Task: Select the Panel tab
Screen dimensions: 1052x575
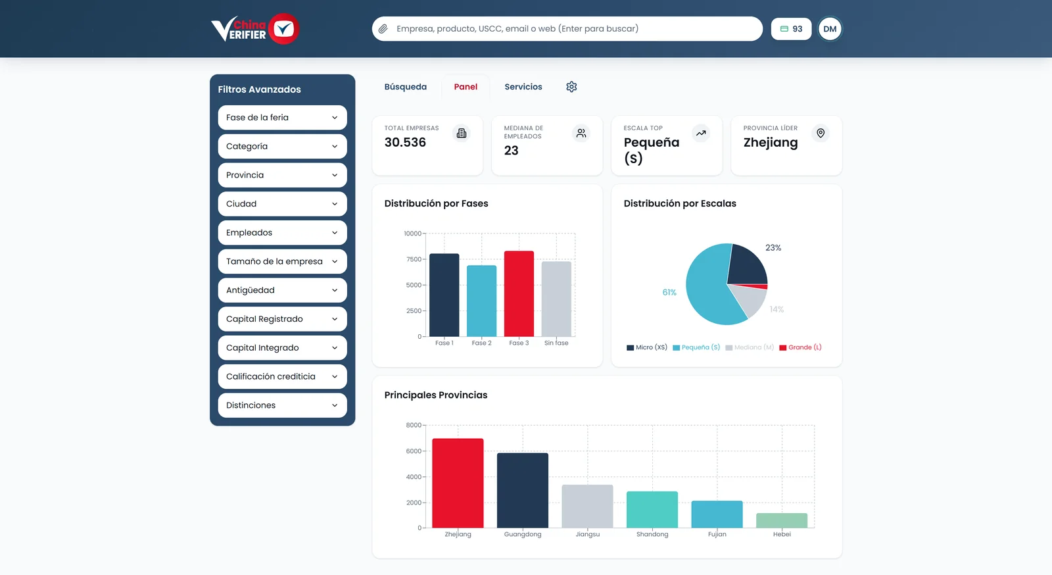Action: [x=466, y=87]
